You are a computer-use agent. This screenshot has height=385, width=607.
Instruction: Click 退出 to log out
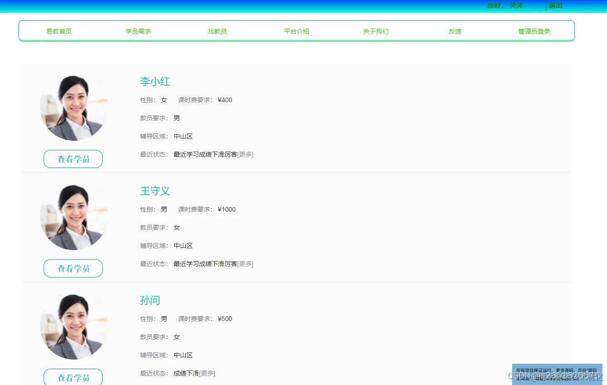tap(555, 6)
